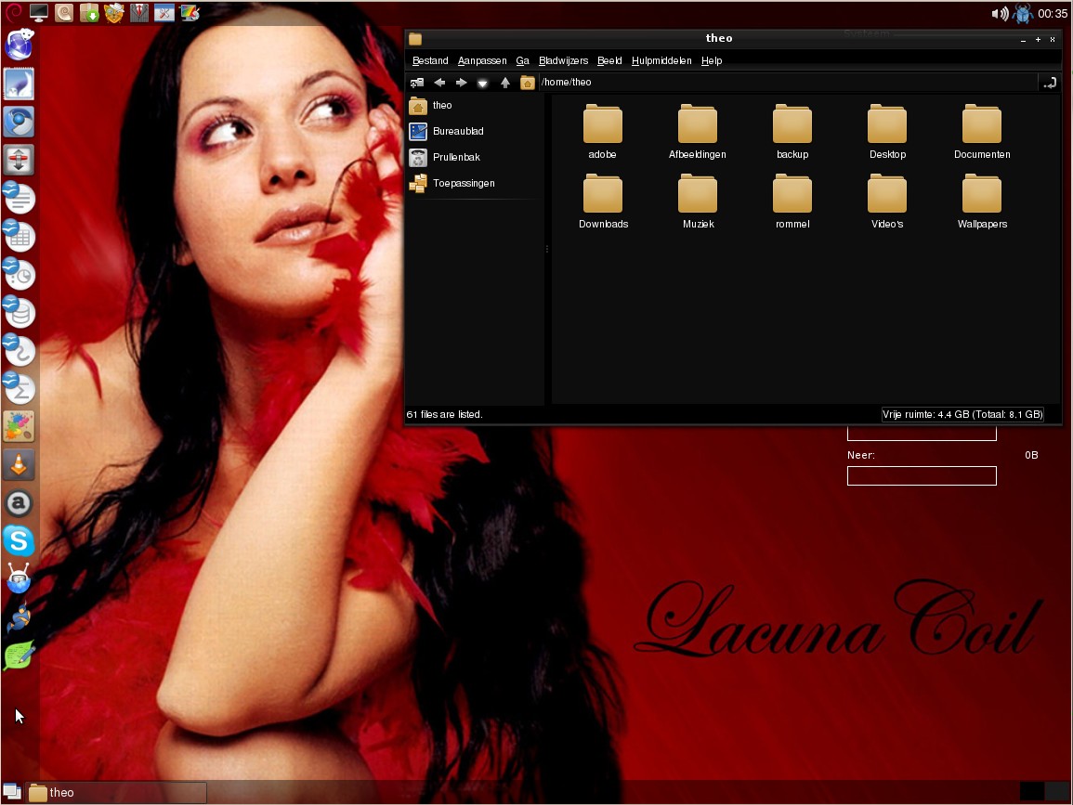This screenshot has height=805, width=1073.
Task: Select the Muziek folder
Action: pos(698,201)
